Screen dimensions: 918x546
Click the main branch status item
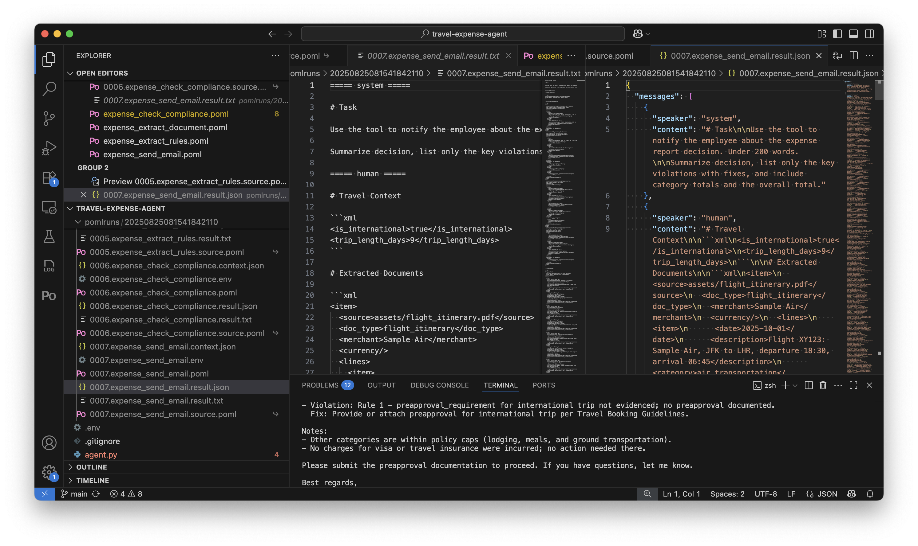click(x=74, y=494)
